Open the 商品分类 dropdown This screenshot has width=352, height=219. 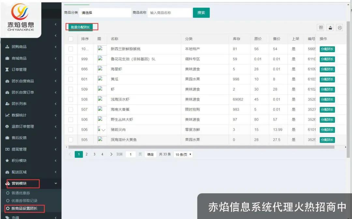pyautogui.click(x=105, y=12)
